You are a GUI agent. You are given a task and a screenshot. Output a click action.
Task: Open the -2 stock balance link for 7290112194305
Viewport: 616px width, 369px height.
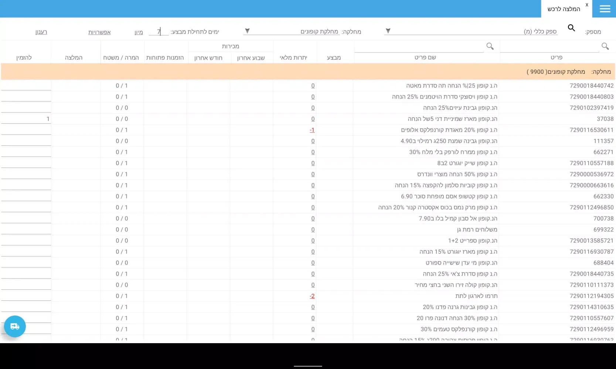pyautogui.click(x=312, y=296)
